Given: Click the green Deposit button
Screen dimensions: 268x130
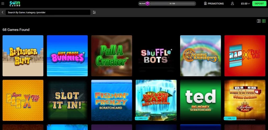Looking at the screenshot, I should [x=259, y=4].
